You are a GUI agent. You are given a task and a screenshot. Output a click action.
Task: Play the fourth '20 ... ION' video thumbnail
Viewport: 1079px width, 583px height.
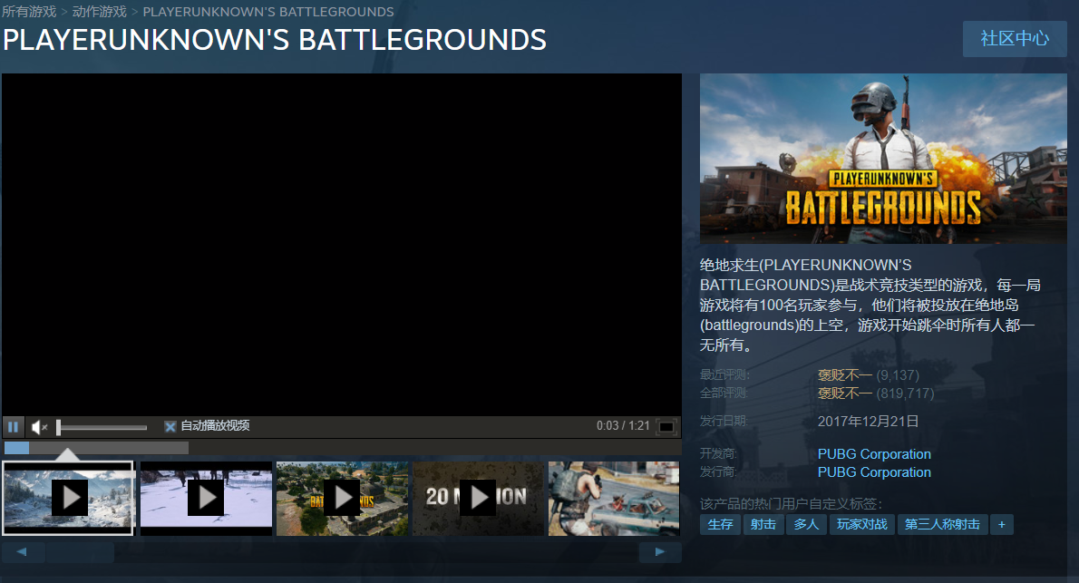[478, 499]
